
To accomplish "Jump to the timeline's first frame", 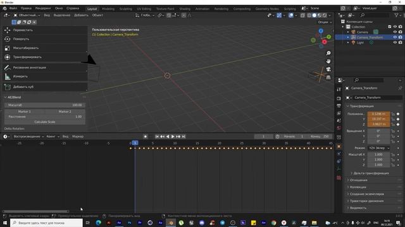I will click(157, 137).
